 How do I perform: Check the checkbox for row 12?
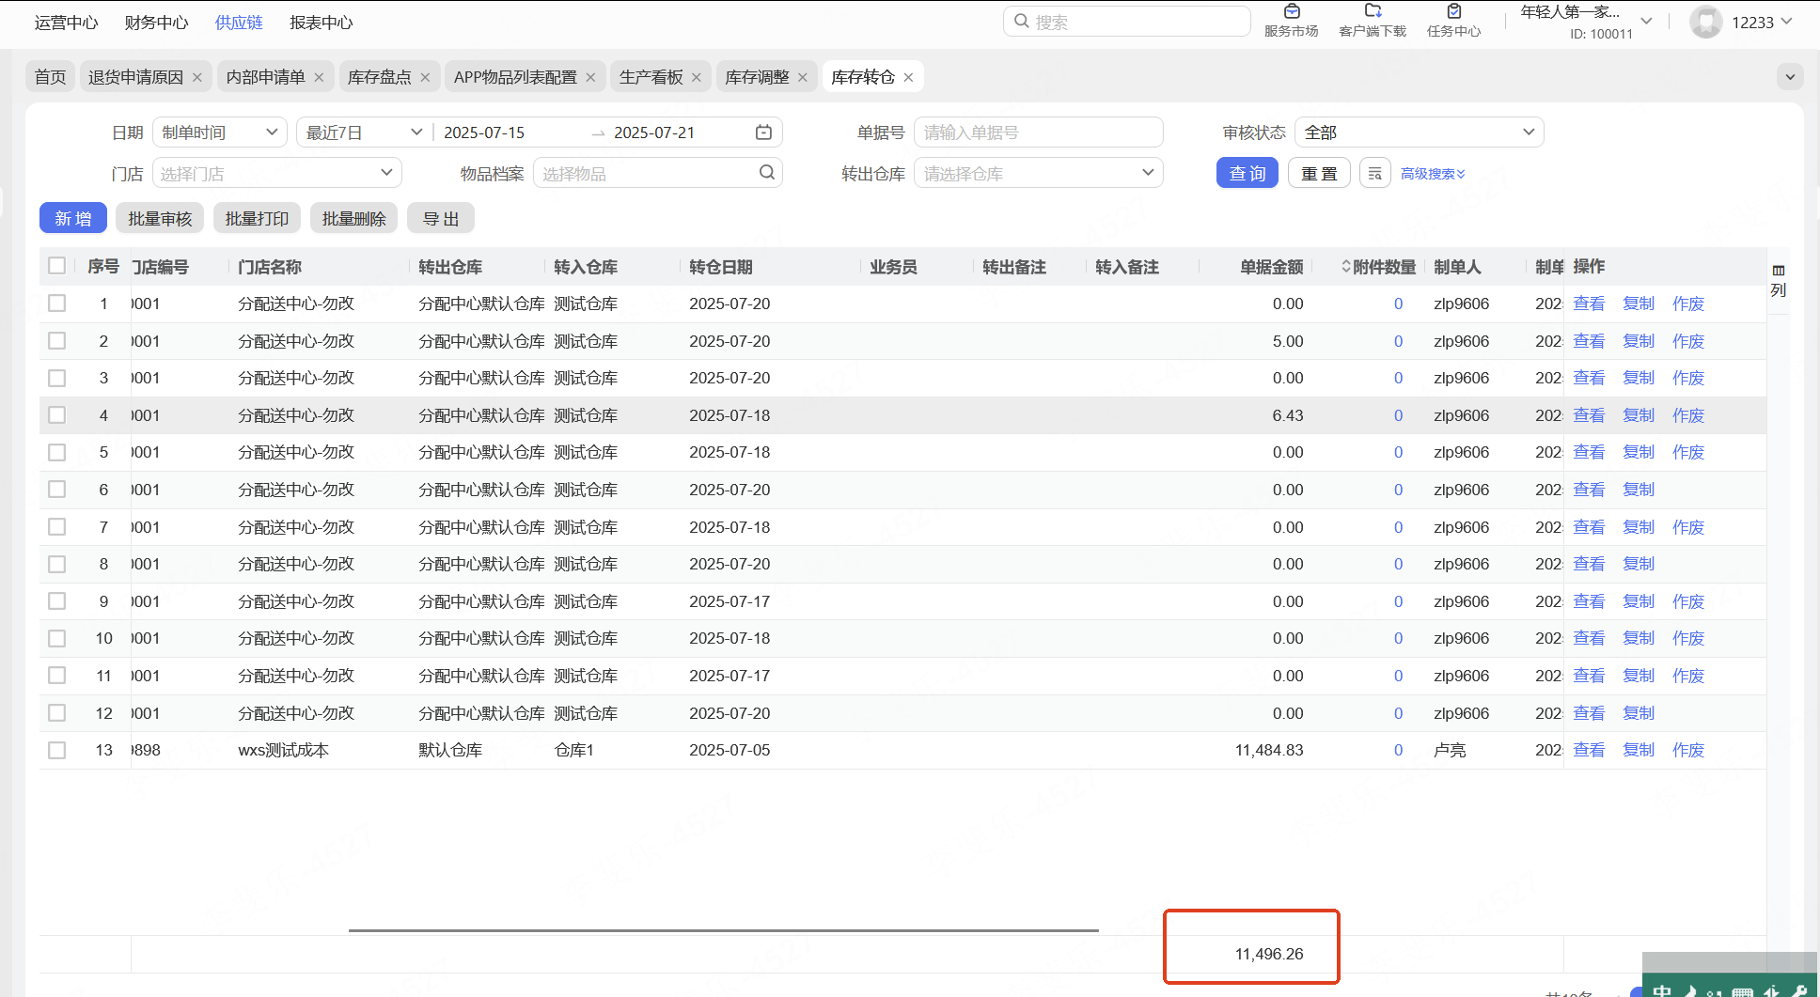tap(57, 713)
